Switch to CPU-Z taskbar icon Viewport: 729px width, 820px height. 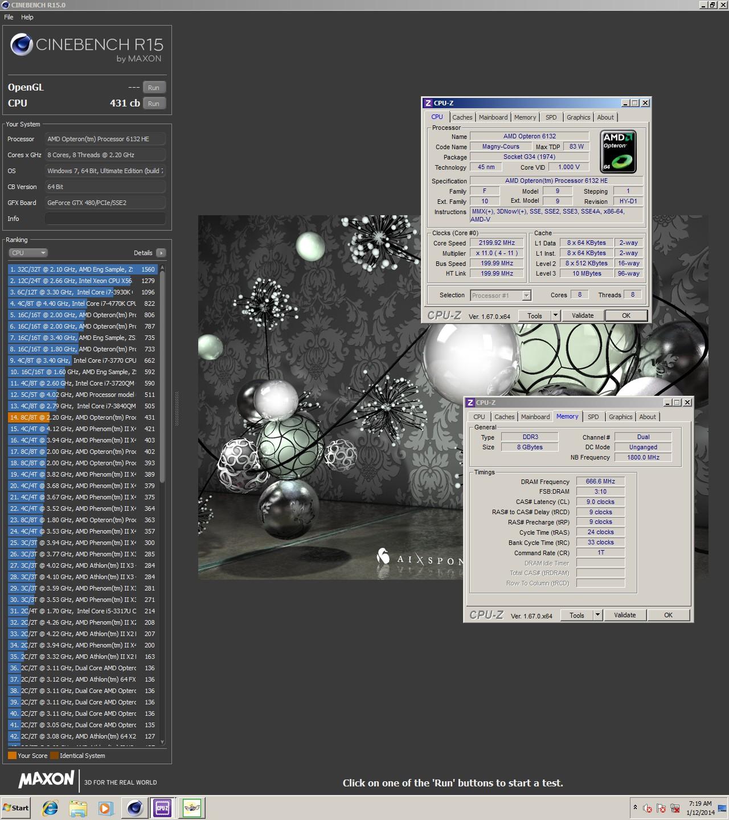click(x=162, y=807)
